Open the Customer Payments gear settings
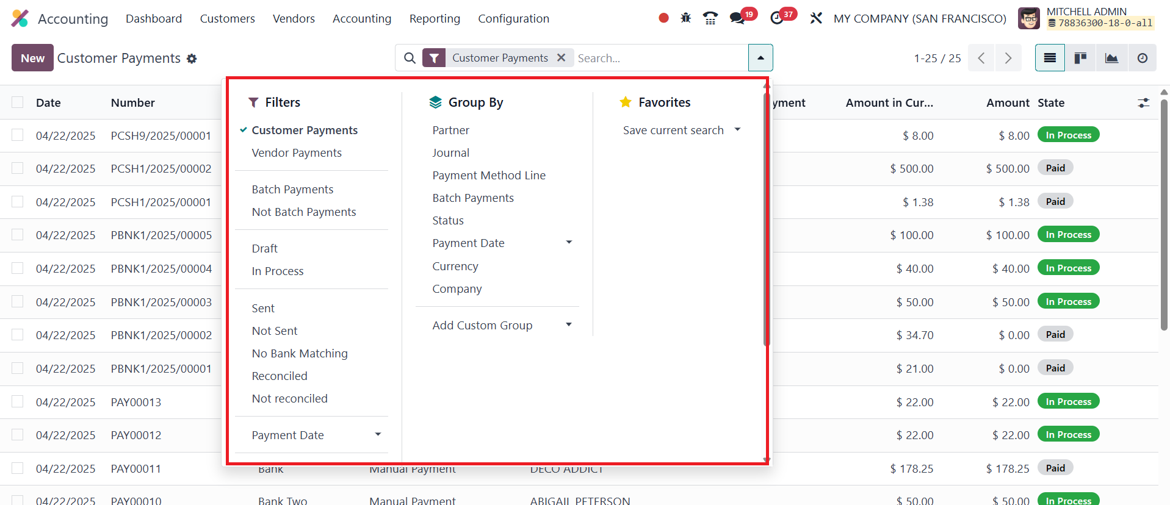The height and width of the screenshot is (505, 1170). tap(192, 59)
